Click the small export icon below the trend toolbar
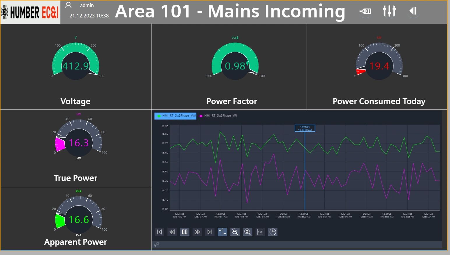 [157, 244]
